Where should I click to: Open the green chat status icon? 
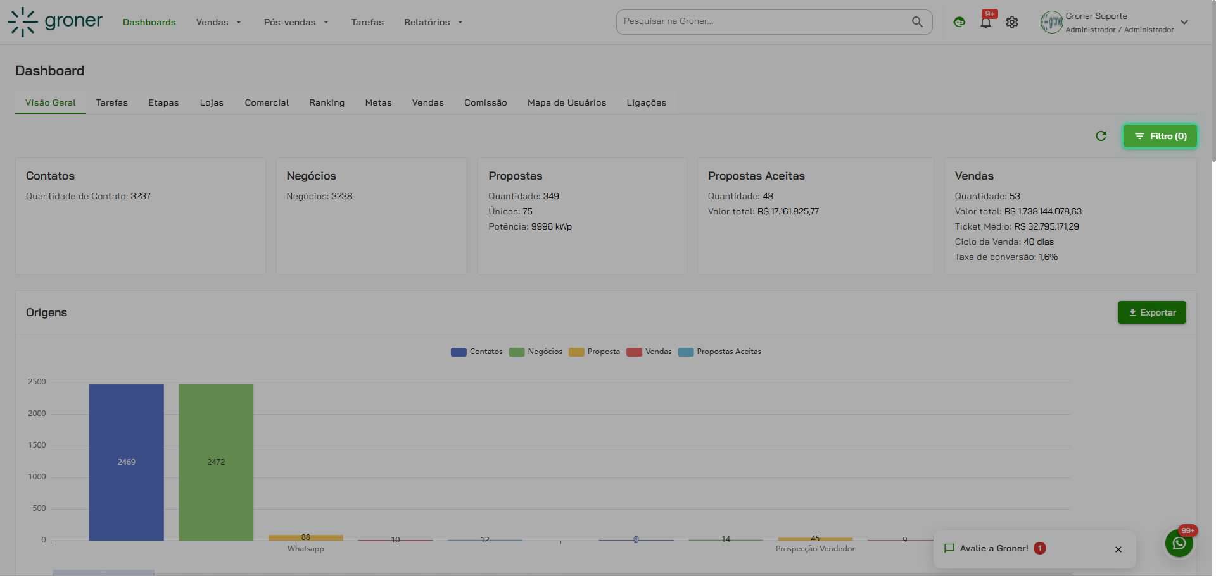[959, 22]
